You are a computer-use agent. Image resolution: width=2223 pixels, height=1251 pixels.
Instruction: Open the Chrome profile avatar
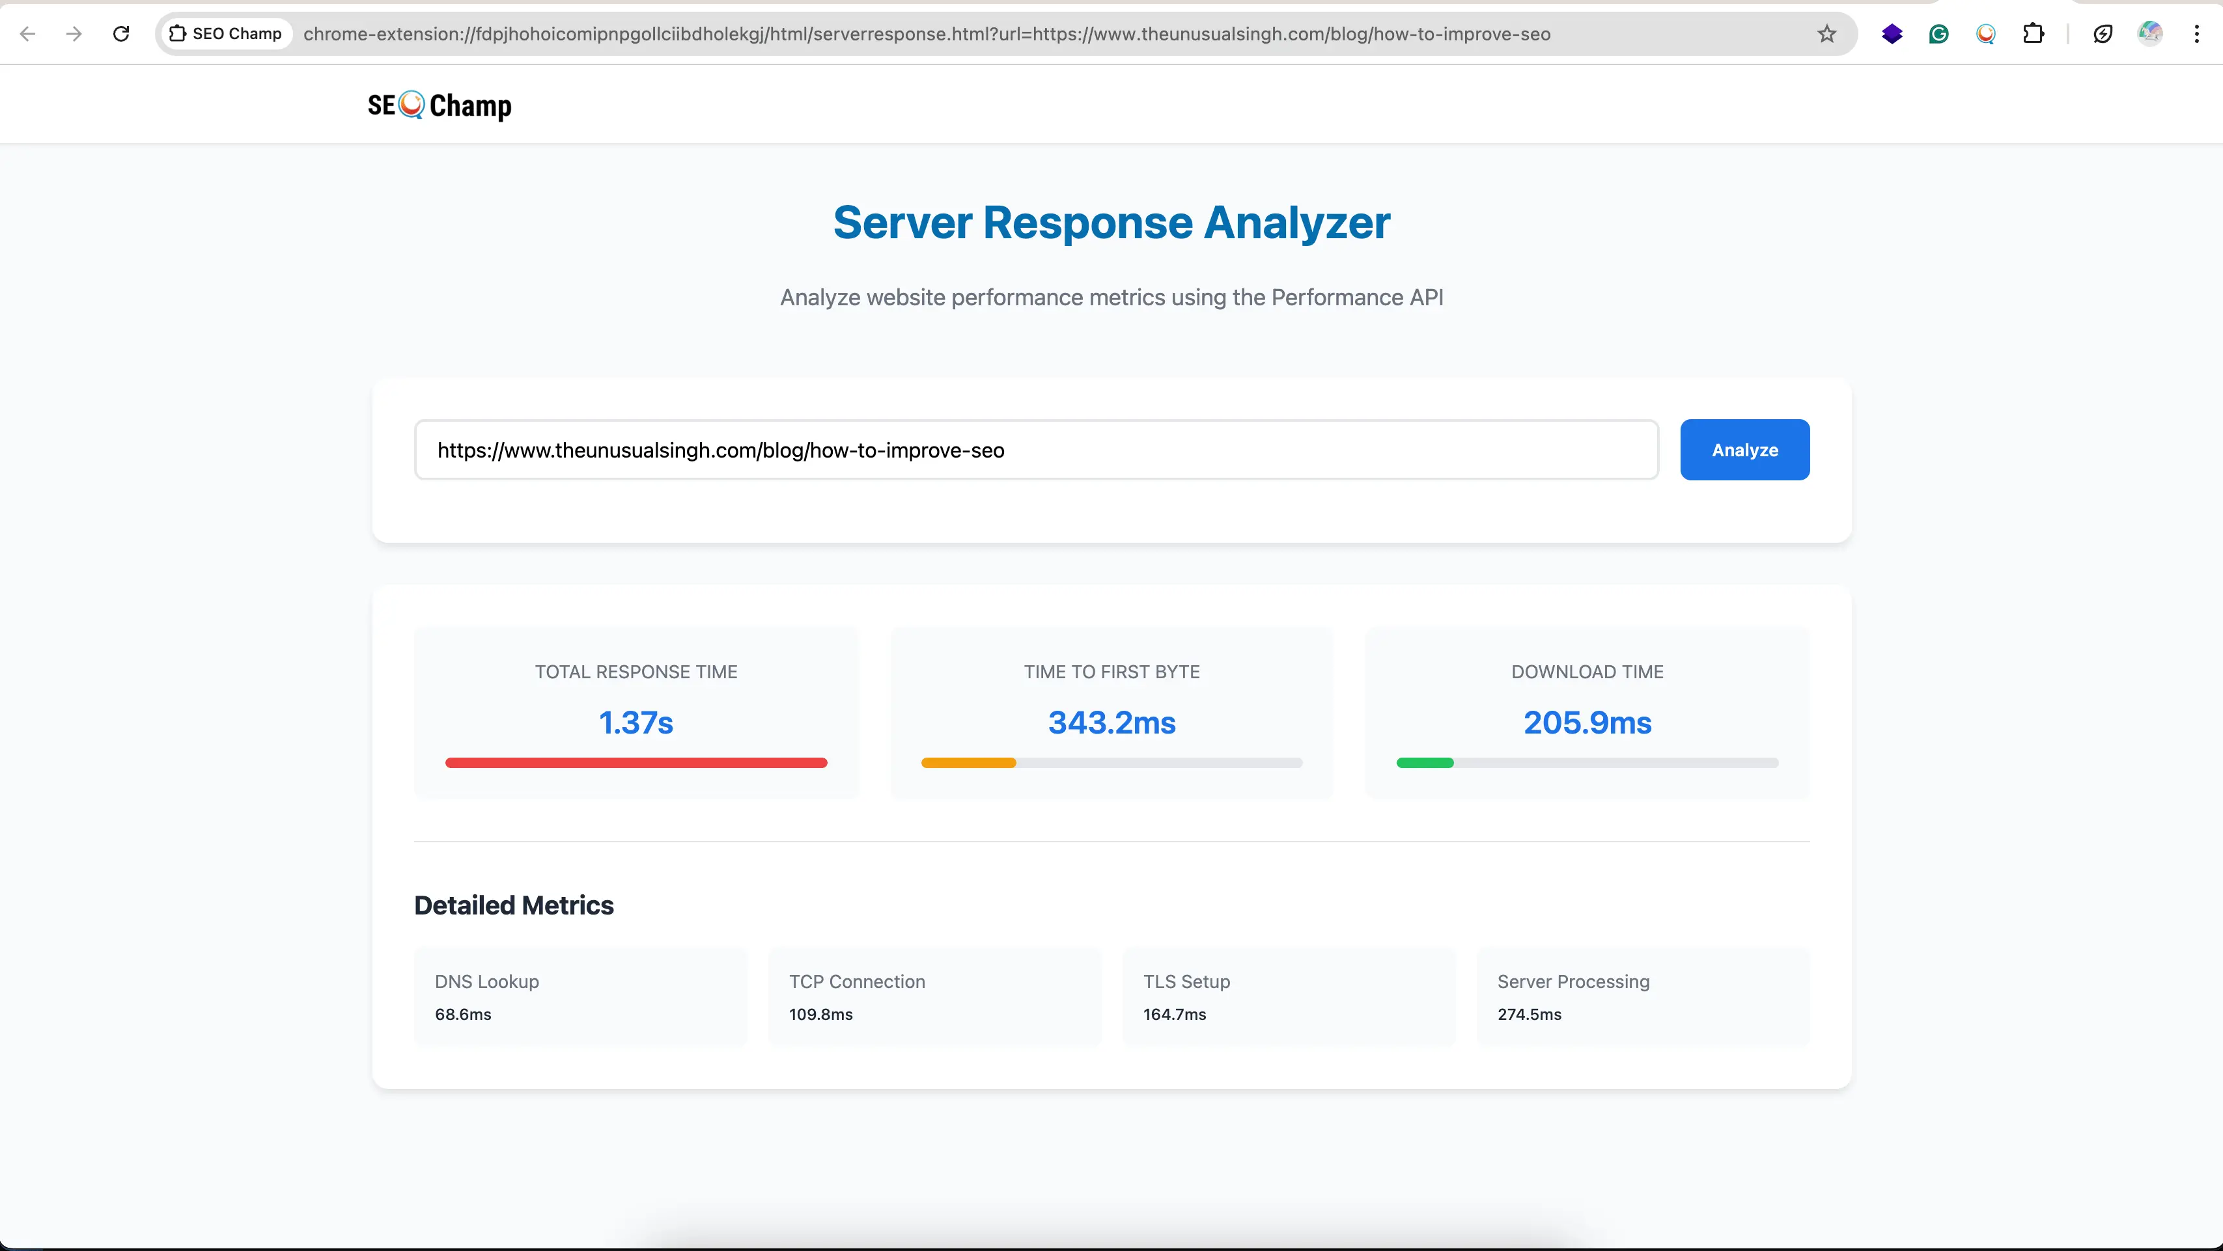2149,34
